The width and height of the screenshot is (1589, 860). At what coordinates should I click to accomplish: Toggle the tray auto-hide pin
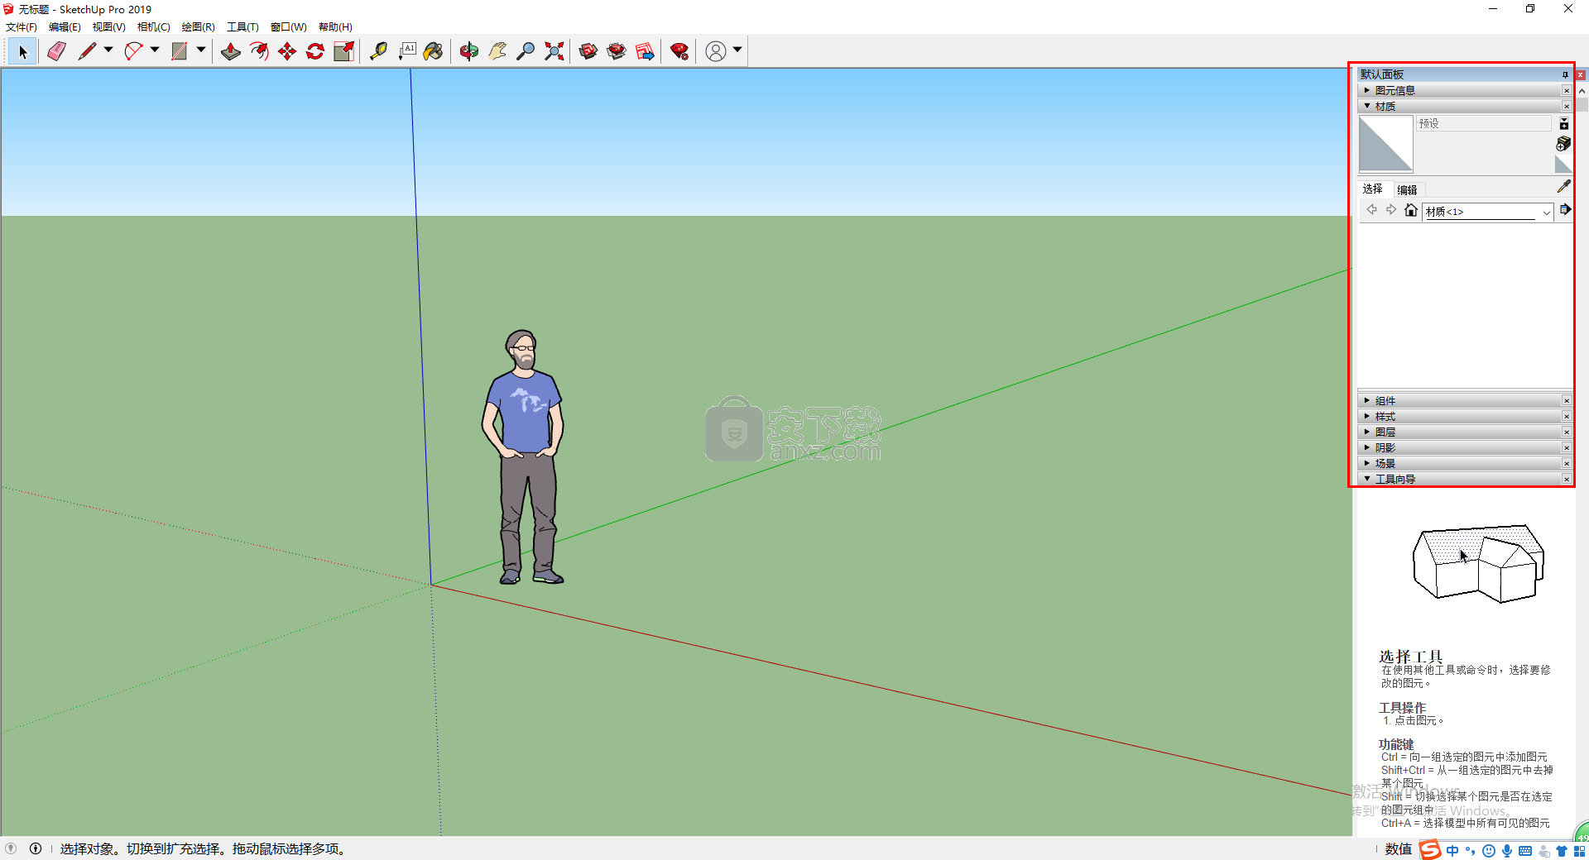click(1565, 74)
